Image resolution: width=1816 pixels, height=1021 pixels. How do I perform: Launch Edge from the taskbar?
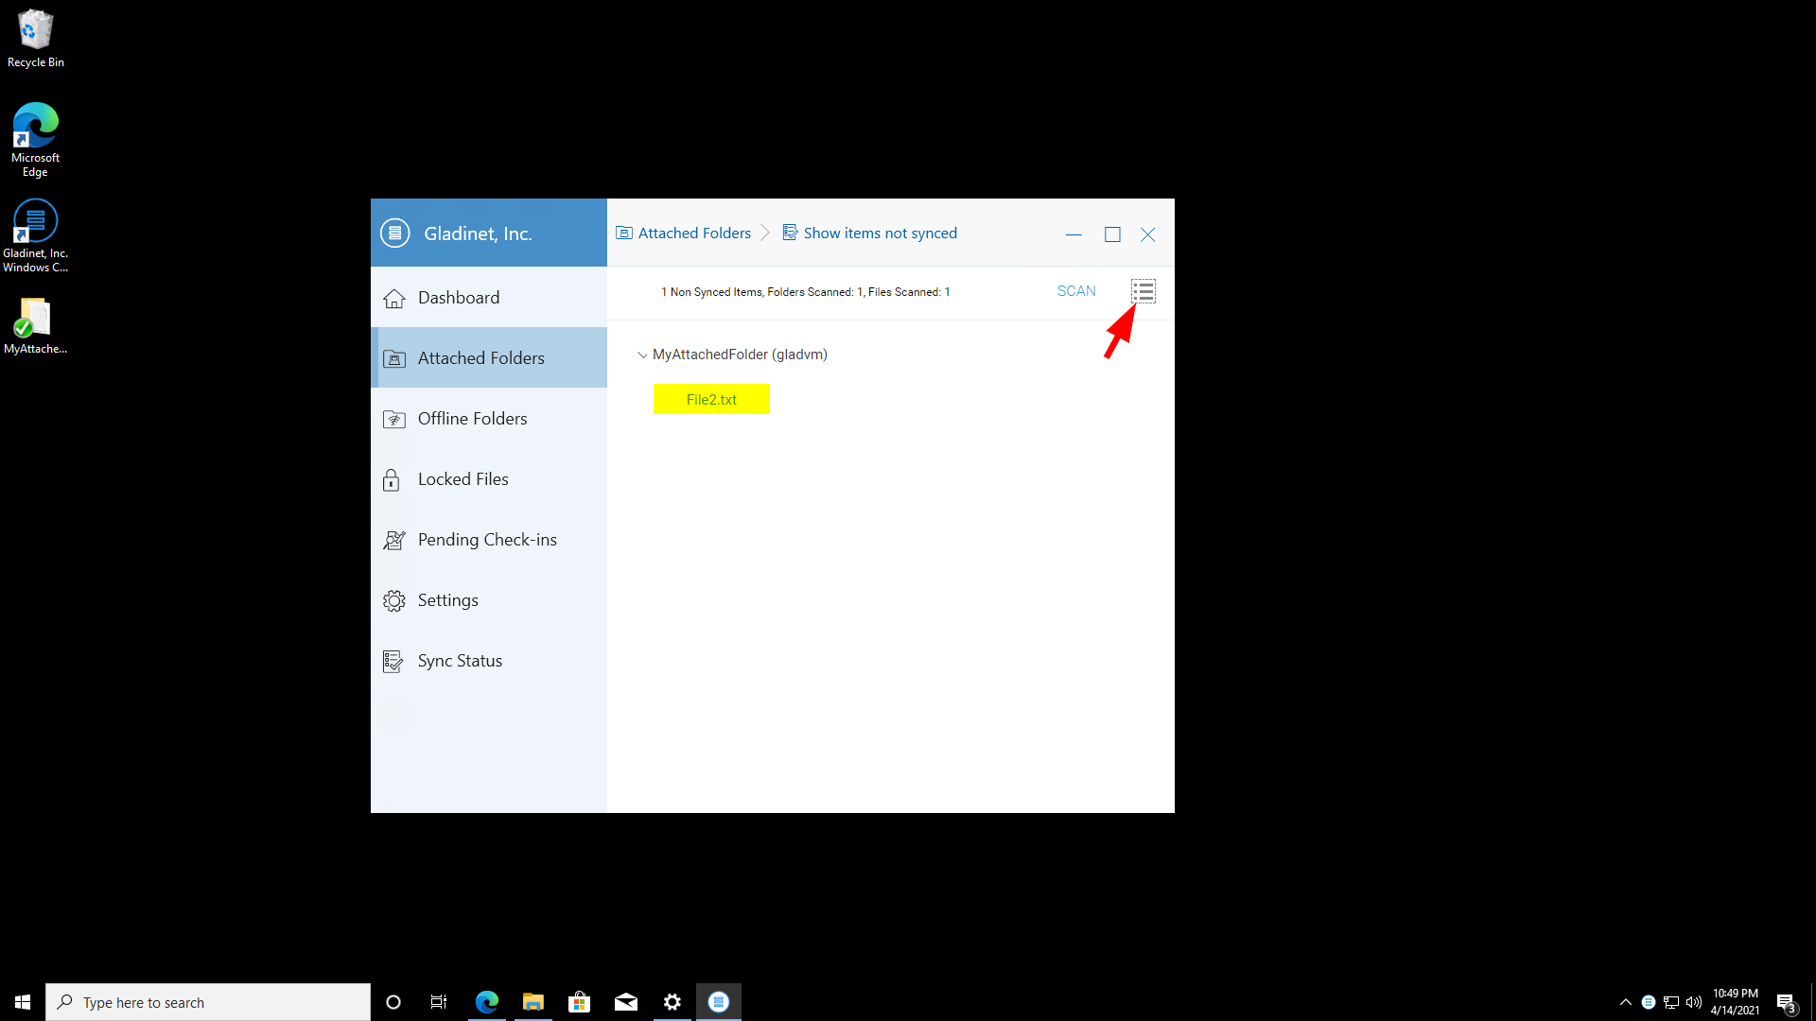point(487,1002)
